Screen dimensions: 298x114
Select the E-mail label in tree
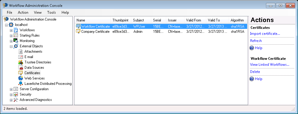pos(29,57)
